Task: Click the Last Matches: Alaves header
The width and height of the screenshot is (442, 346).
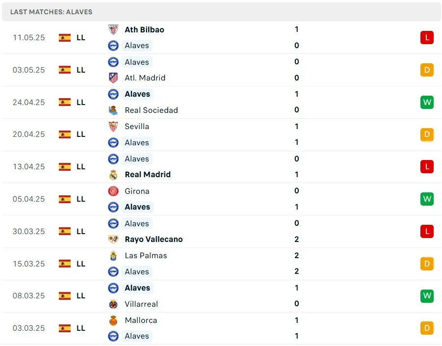Action: pos(51,12)
